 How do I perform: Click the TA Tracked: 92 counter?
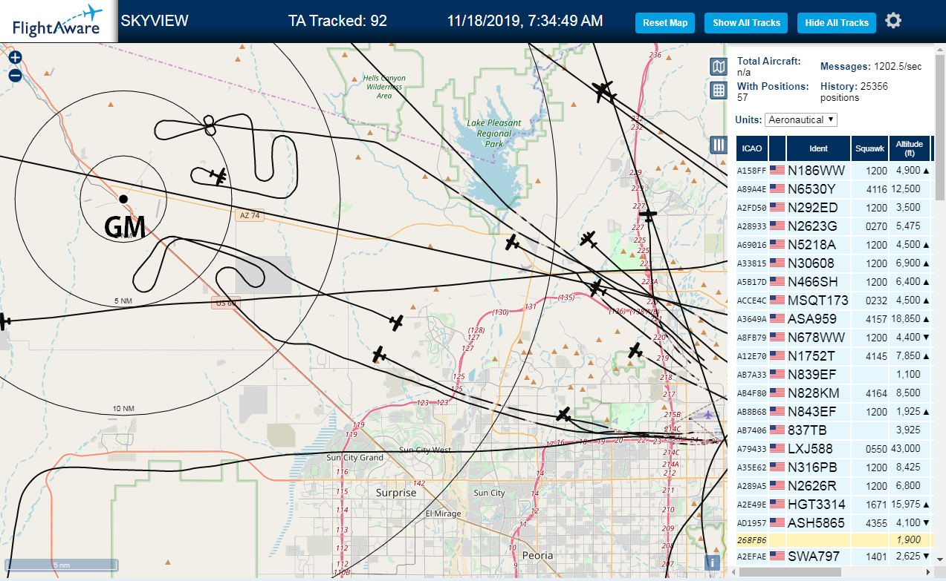[x=337, y=21]
